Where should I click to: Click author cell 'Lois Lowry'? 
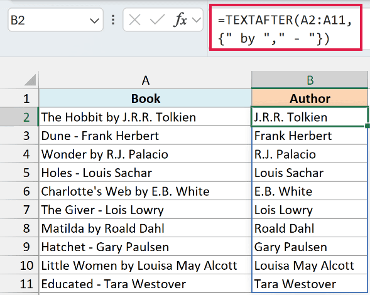310,210
